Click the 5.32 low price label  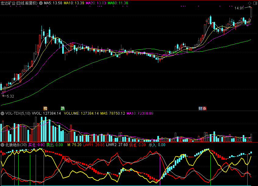[10, 96]
